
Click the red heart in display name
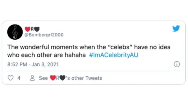28,29
